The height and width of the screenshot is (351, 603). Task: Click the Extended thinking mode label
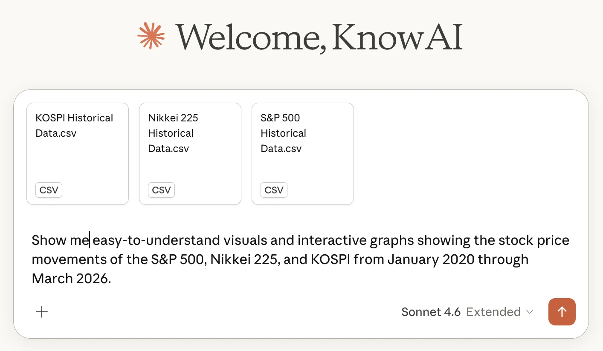(x=493, y=312)
